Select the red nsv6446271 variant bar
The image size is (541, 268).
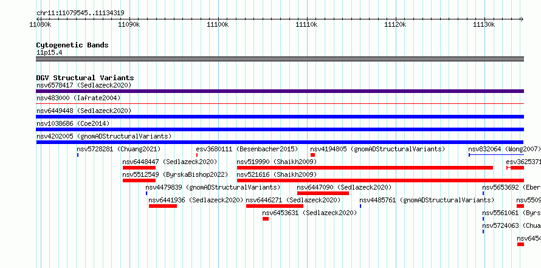[275, 206]
